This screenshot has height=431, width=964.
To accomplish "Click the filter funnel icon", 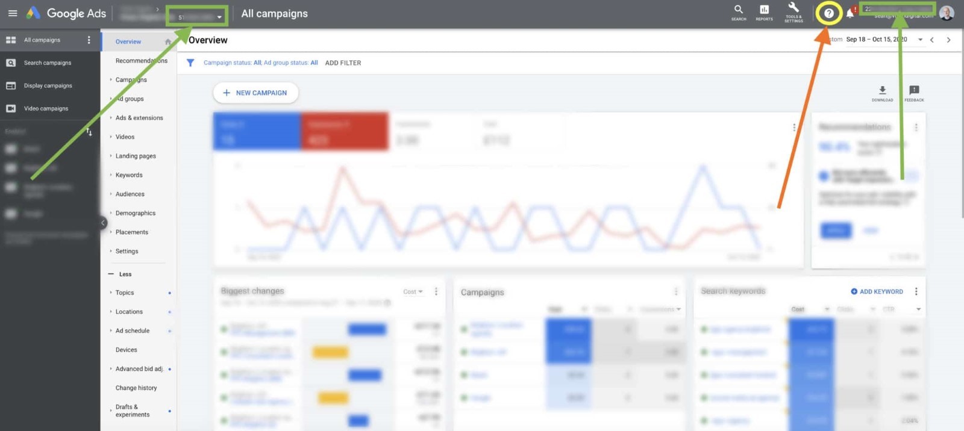I will [x=190, y=63].
